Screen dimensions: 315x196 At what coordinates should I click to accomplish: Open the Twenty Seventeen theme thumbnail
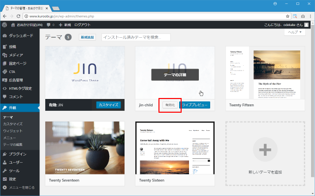pos(85,148)
